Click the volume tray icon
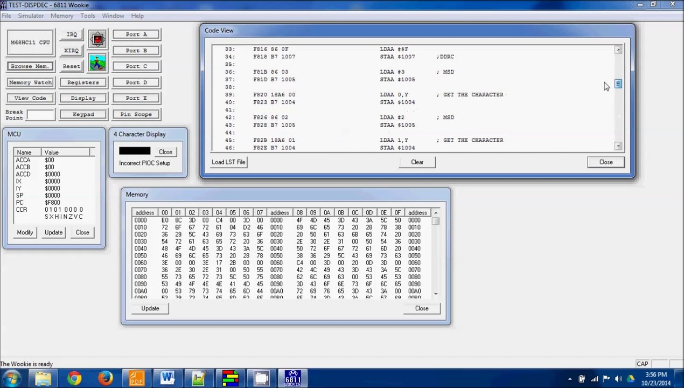 [618, 379]
